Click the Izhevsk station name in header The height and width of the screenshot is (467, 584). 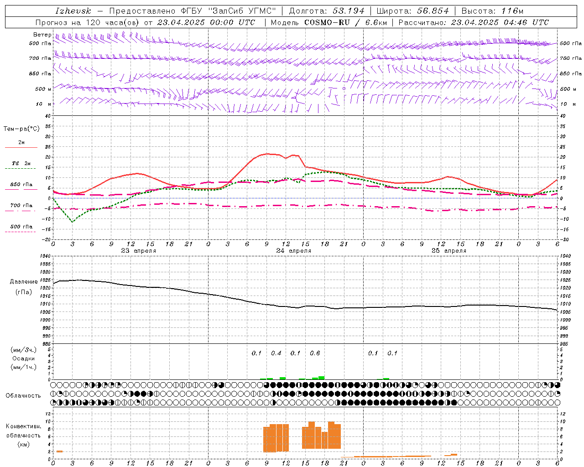click(73, 11)
